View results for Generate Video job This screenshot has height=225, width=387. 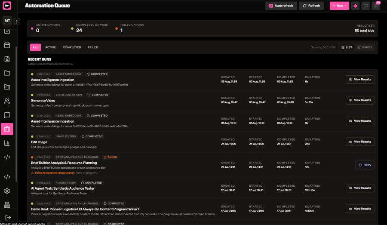[360, 100]
